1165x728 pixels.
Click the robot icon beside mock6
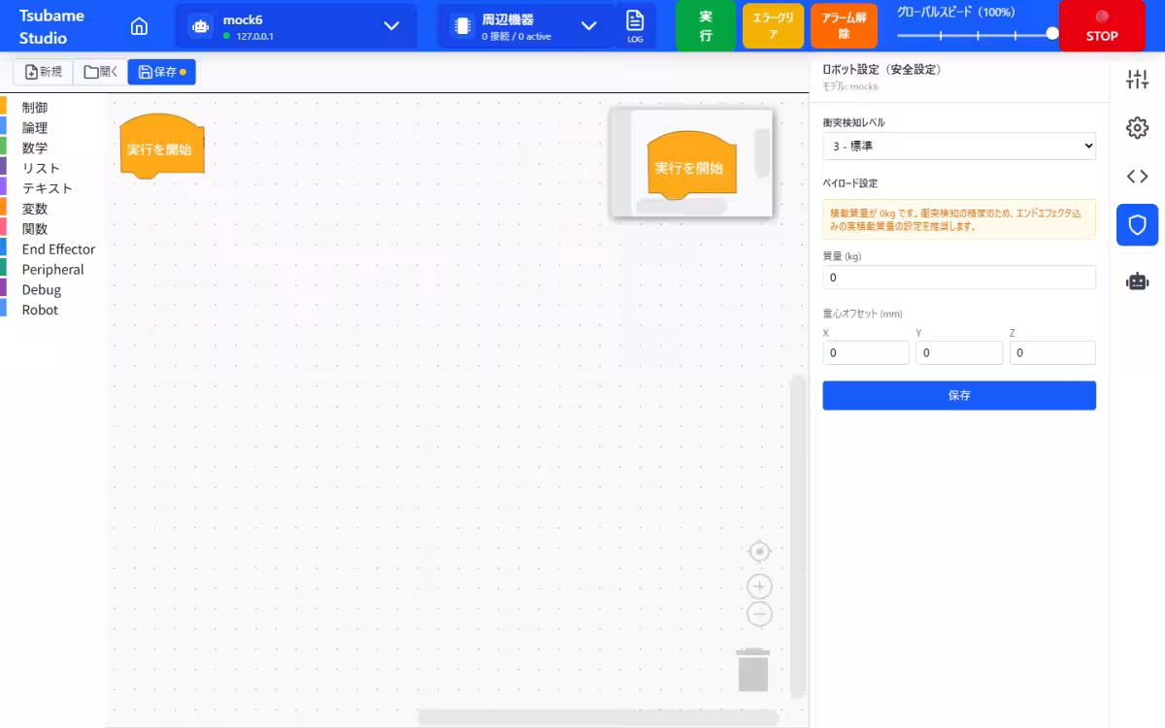click(x=201, y=26)
